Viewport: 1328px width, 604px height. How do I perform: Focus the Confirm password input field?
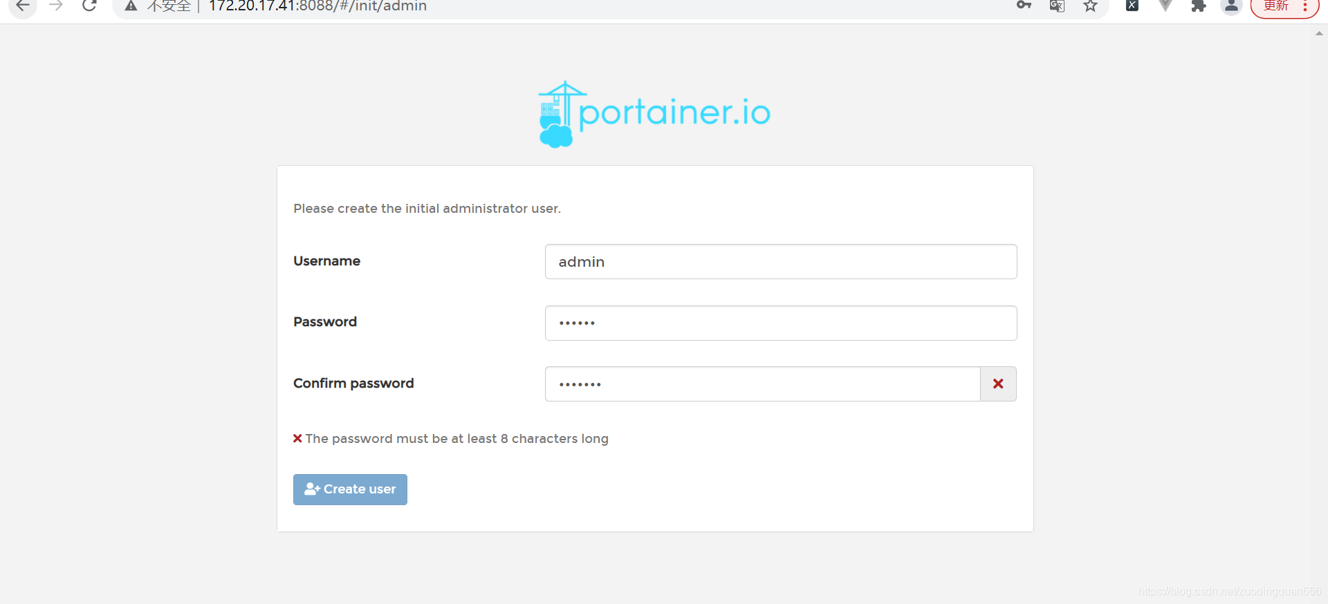coord(762,384)
